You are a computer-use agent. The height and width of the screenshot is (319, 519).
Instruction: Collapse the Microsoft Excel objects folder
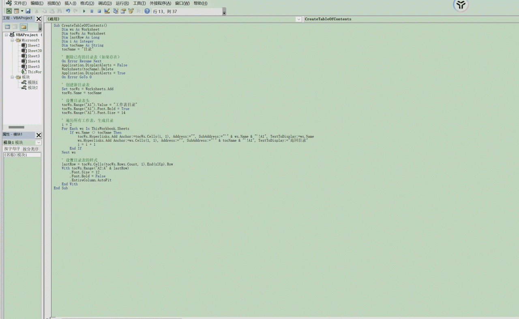click(x=12, y=40)
